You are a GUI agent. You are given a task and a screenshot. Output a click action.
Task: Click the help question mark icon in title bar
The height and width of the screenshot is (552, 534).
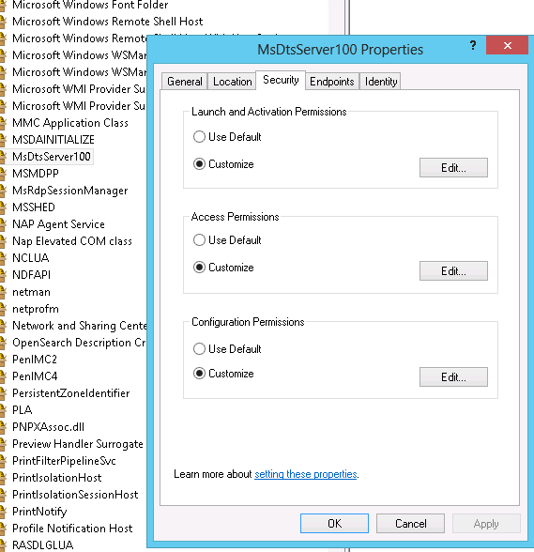(x=473, y=45)
